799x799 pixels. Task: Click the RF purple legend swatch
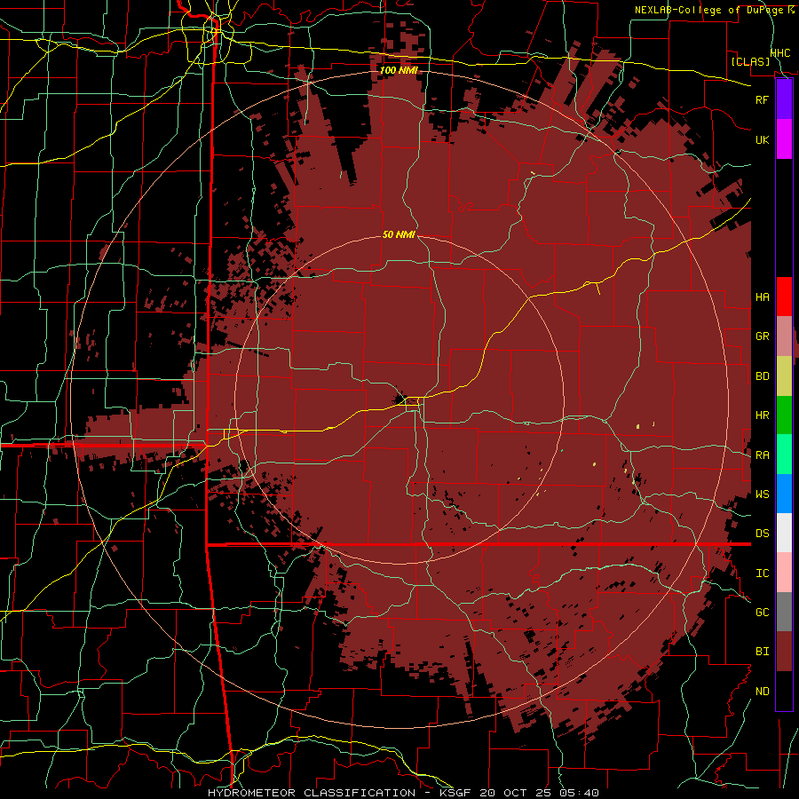coord(784,99)
